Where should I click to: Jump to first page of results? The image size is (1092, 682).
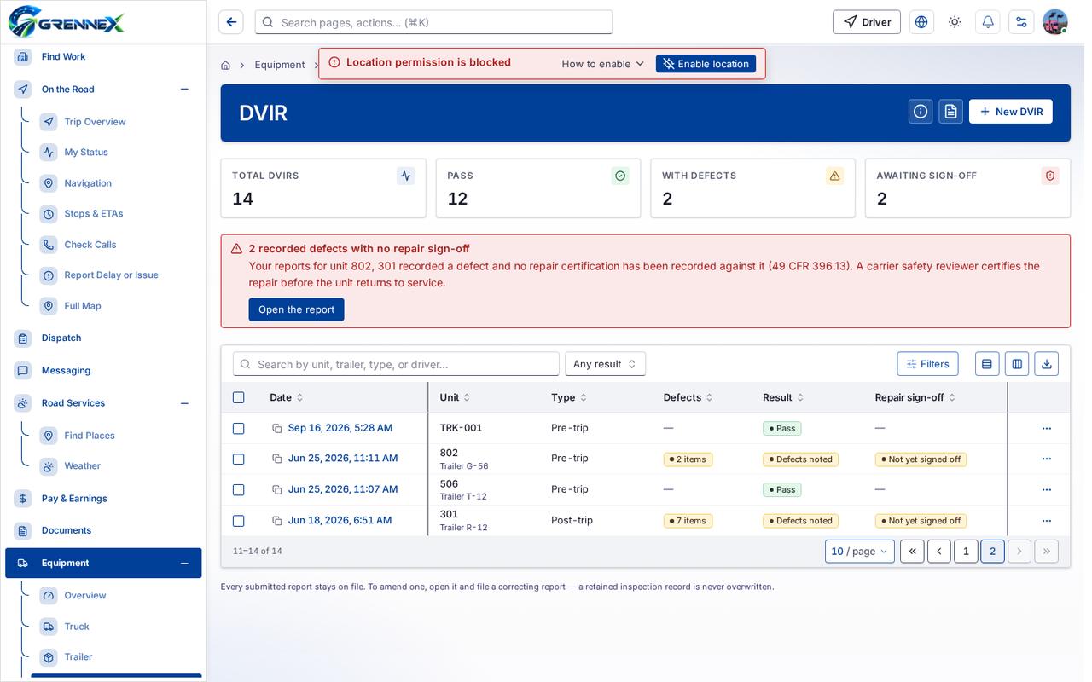912,552
